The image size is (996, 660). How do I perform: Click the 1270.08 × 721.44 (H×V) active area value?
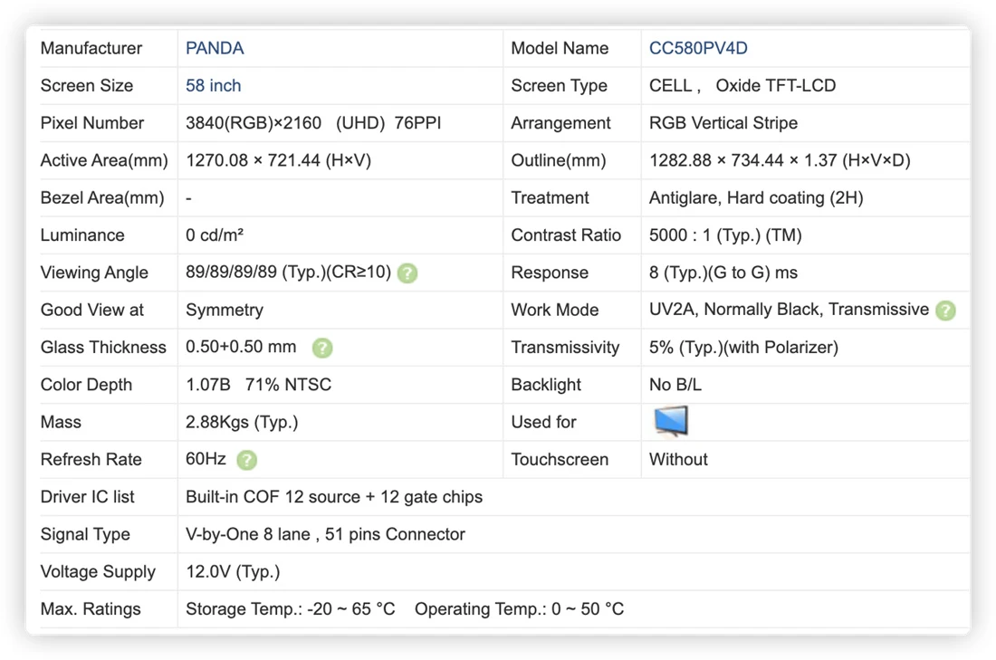pos(278,161)
